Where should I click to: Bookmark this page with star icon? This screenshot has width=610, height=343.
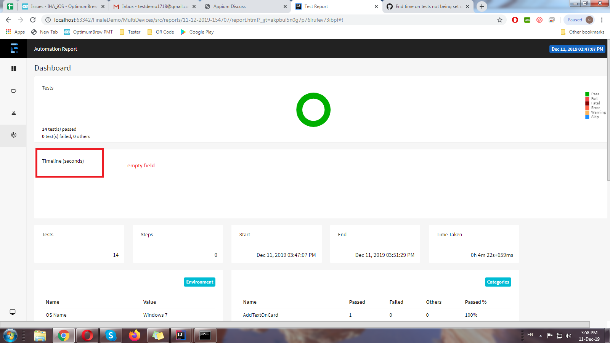point(500,20)
